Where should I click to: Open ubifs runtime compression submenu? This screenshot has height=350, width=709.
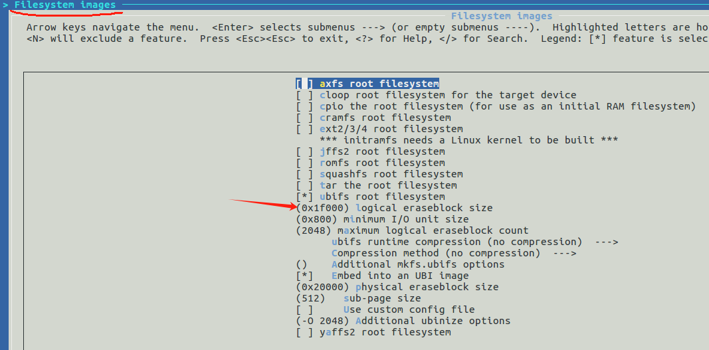click(475, 242)
